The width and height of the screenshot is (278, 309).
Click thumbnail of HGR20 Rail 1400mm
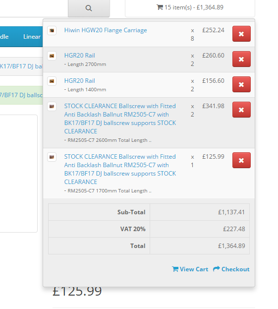[x=52, y=81]
